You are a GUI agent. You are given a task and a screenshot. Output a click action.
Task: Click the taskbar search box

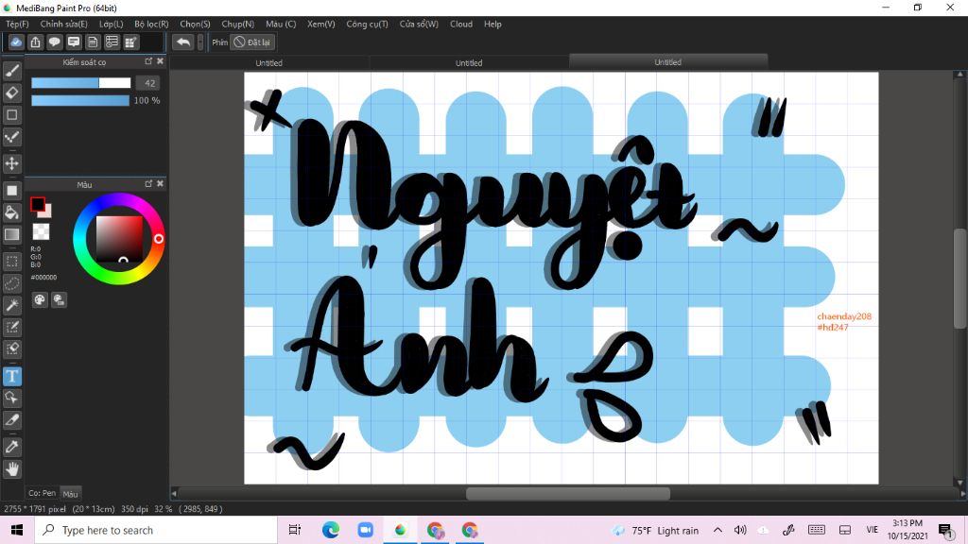click(x=156, y=530)
